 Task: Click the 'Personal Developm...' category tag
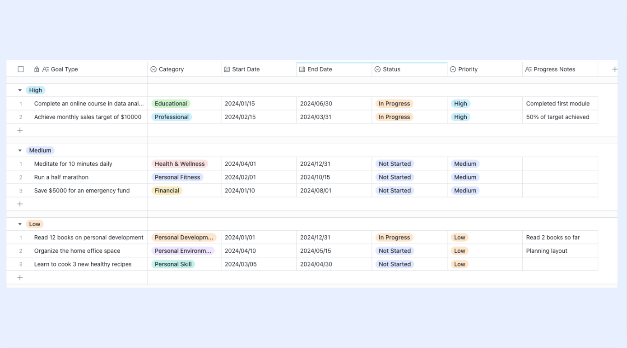pyautogui.click(x=184, y=238)
